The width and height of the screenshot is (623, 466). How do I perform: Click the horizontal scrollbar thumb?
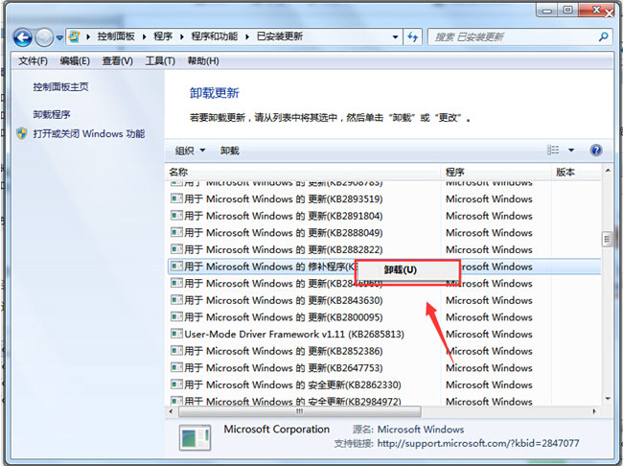pyautogui.click(x=300, y=411)
